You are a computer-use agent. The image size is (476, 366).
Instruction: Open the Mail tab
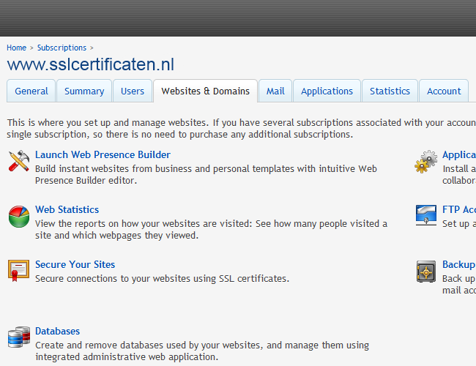click(x=275, y=91)
